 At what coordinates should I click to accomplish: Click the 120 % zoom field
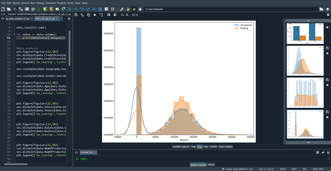[136, 15]
